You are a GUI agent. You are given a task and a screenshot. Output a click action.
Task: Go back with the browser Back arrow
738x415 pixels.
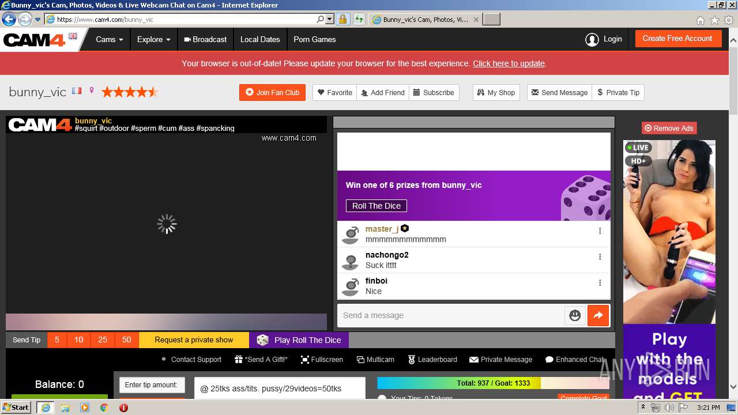(x=9, y=19)
